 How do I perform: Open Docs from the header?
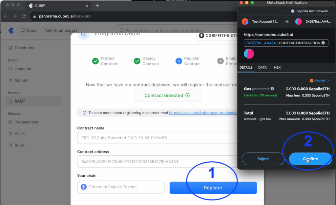tap(29, 31)
